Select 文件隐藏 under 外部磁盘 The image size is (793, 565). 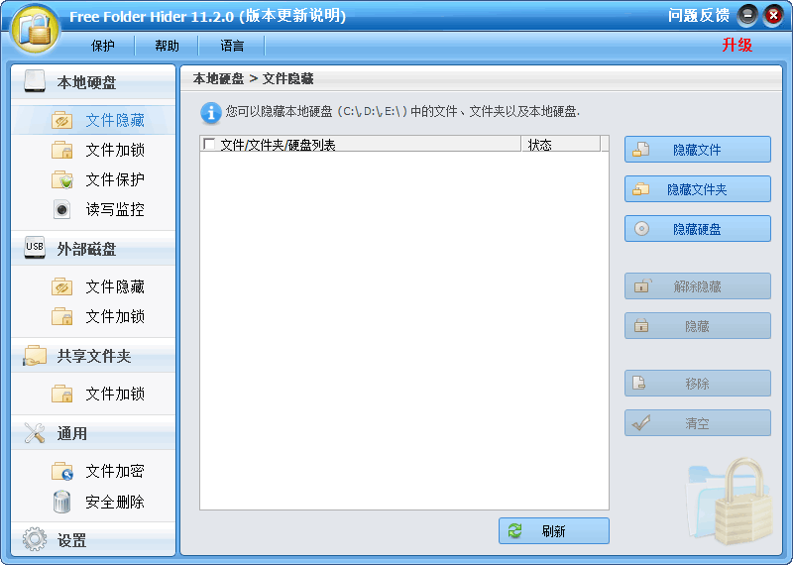[x=115, y=286]
